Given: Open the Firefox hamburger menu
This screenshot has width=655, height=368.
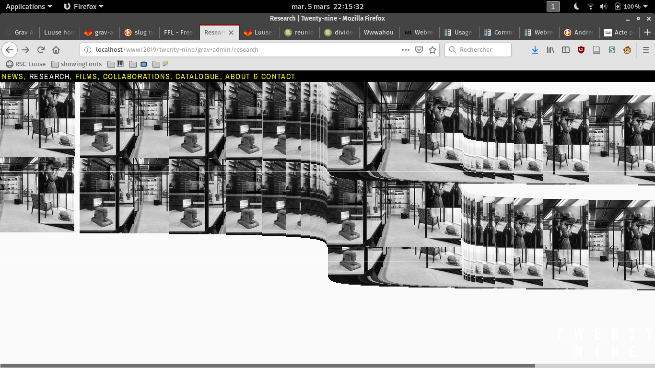Looking at the screenshot, I should coord(645,50).
